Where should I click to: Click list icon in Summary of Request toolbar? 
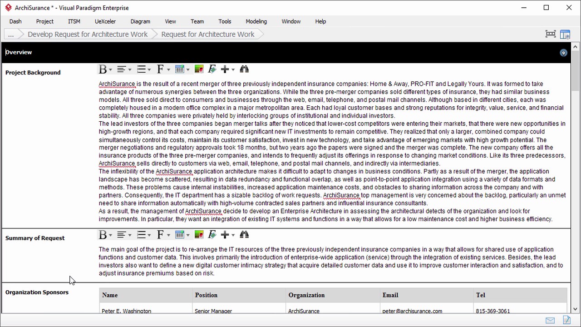pos(141,235)
